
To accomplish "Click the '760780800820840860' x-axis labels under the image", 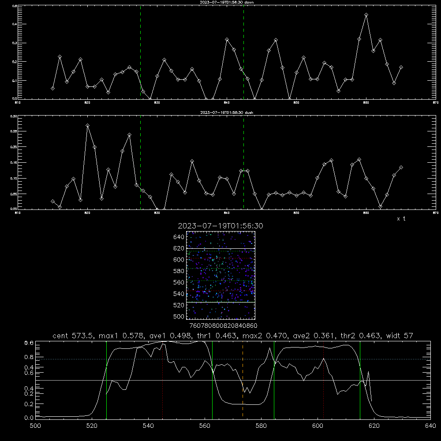I will coord(223,326).
